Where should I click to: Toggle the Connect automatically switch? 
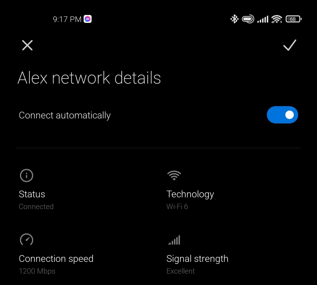(x=282, y=115)
